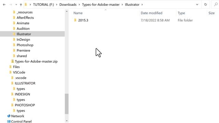The height and width of the screenshot is (123, 219).
Task: Open Animate folder in tree
Action: pyautogui.click(x=23, y=23)
